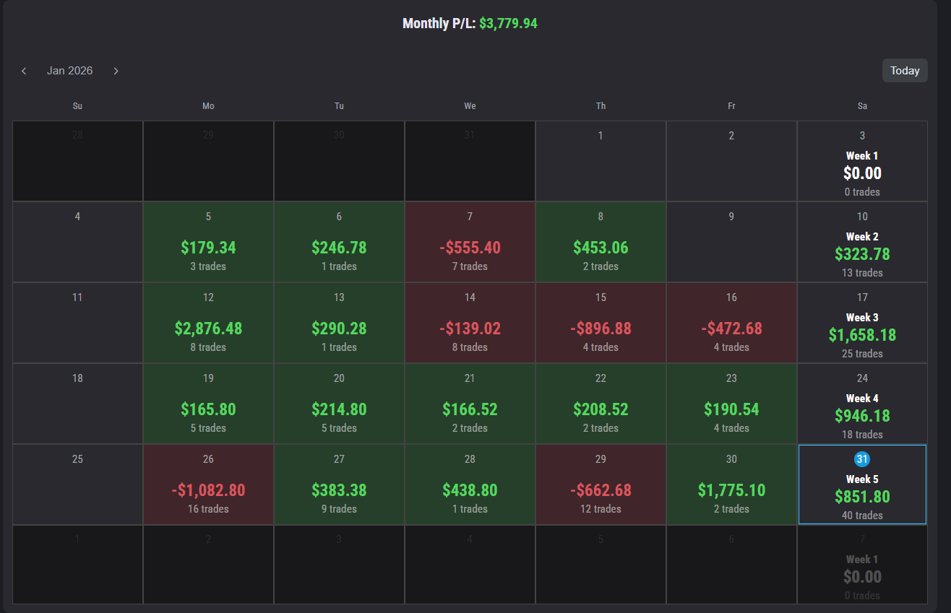The width and height of the screenshot is (951, 613).
Task: Select January 26 cell with -$1,082.80 loss
Action: coord(208,484)
